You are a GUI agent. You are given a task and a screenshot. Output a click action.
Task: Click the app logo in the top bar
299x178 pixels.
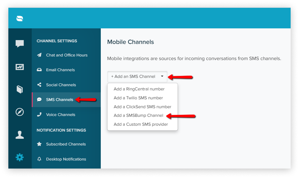[x=20, y=18]
